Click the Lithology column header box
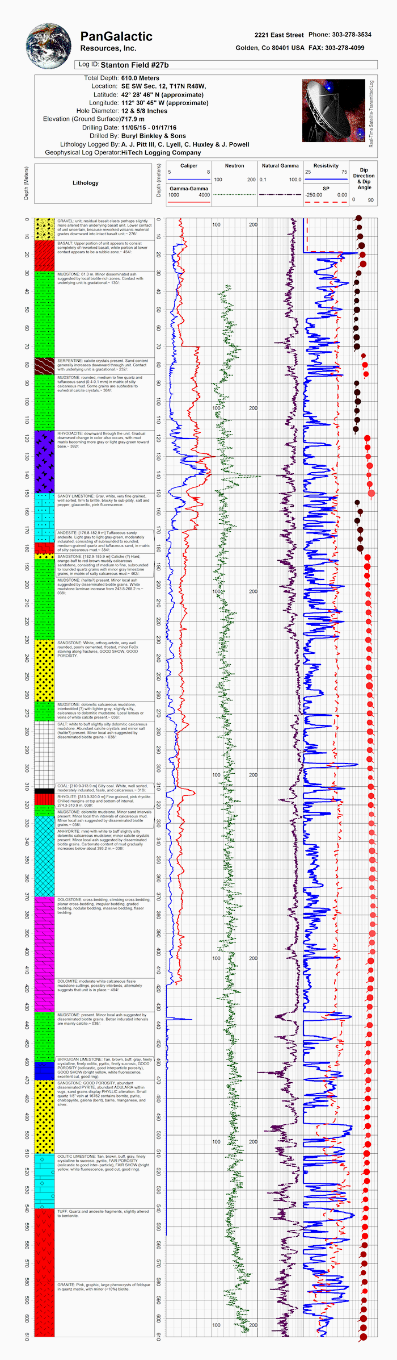 86,183
